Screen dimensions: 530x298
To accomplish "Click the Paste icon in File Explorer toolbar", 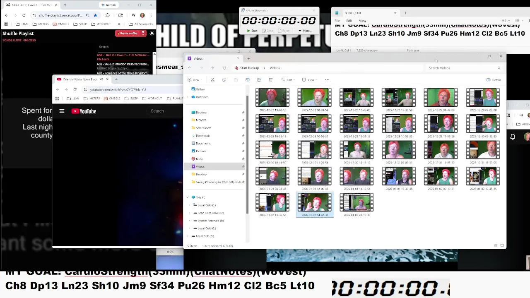I will pyautogui.click(x=236, y=80).
